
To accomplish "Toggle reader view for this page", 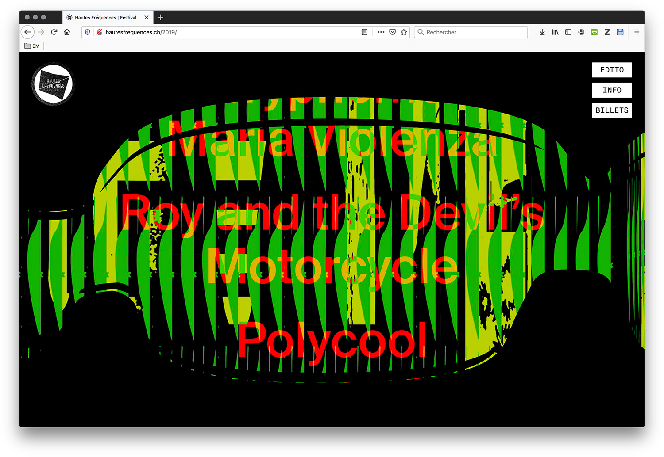I will [364, 32].
